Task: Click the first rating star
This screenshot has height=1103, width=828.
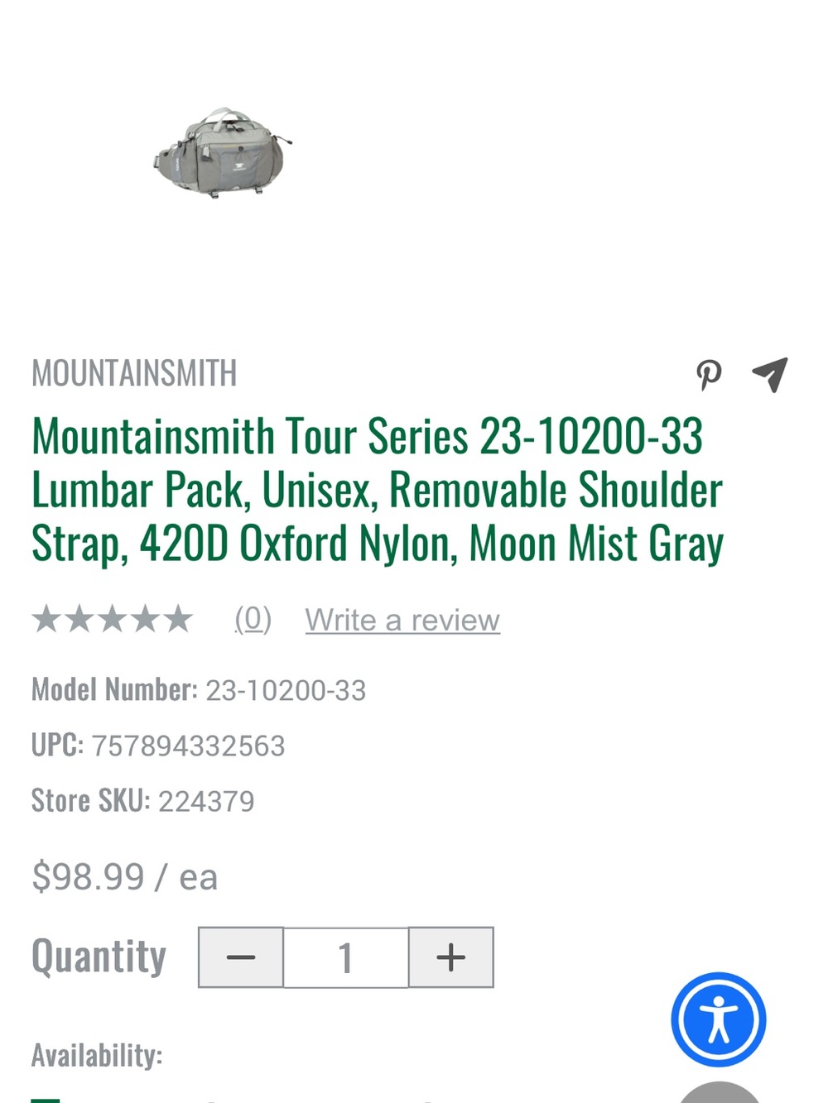Action: [46, 619]
